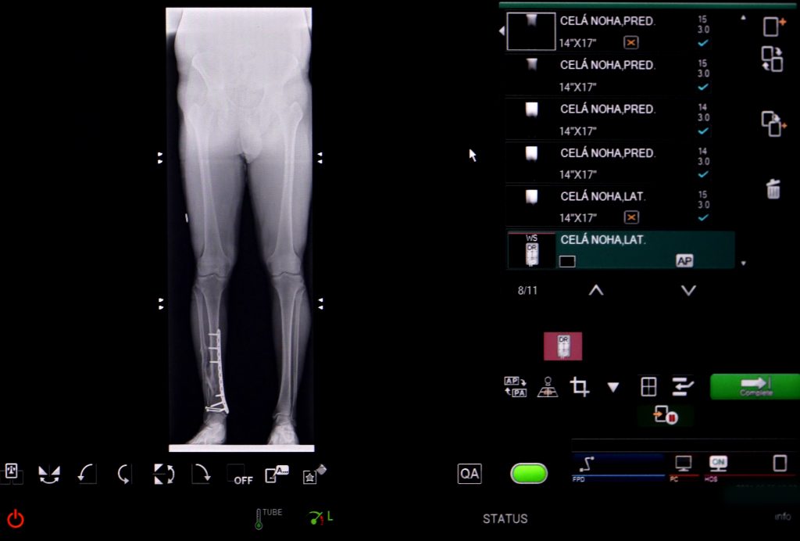Toggle the HOS ON connection indicator
The height and width of the screenshot is (541, 800).
pos(717,463)
